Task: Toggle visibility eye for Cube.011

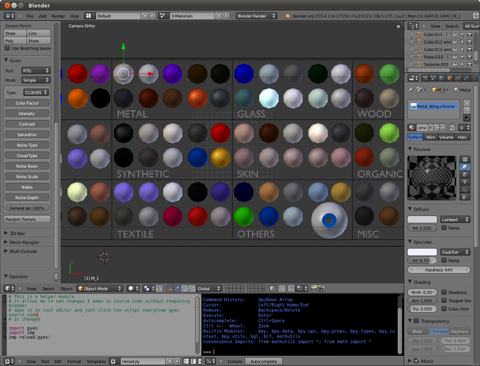Action: tap(455, 34)
